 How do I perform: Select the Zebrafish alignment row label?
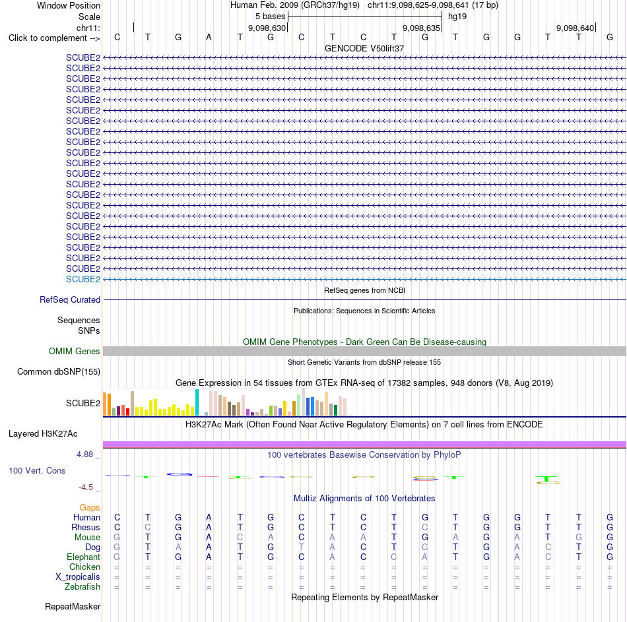(82, 587)
